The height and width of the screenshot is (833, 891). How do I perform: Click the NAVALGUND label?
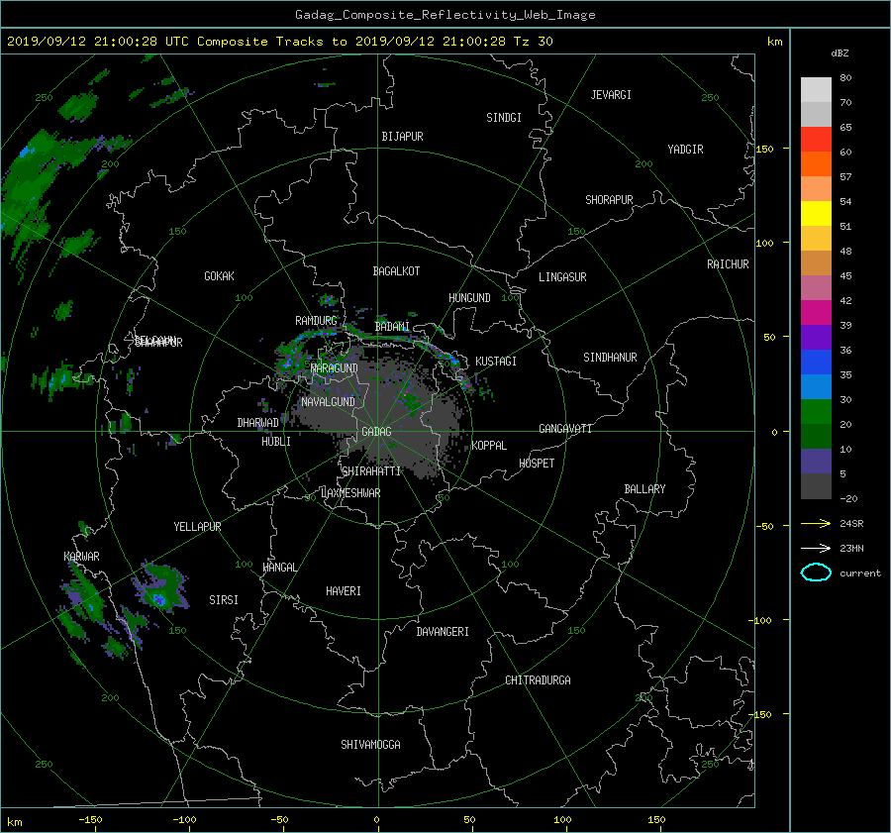(x=328, y=402)
